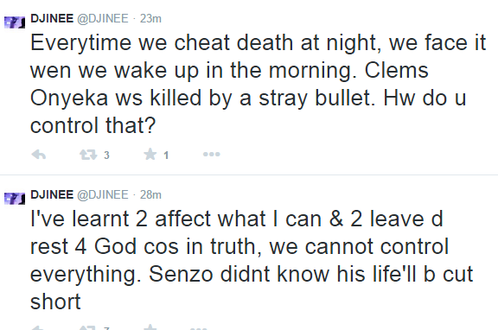Retweet the 28m tweet about Senzo
The width and height of the screenshot is (498, 330).
[88, 327]
